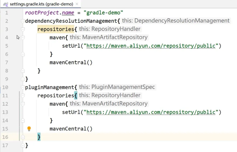This screenshot has width=237, height=152.
Task: Open aliyun repository URL on line 5
Action: [151, 46]
